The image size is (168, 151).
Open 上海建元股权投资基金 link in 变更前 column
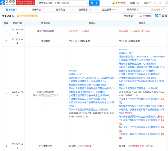pyautogui.click(x=89, y=95)
